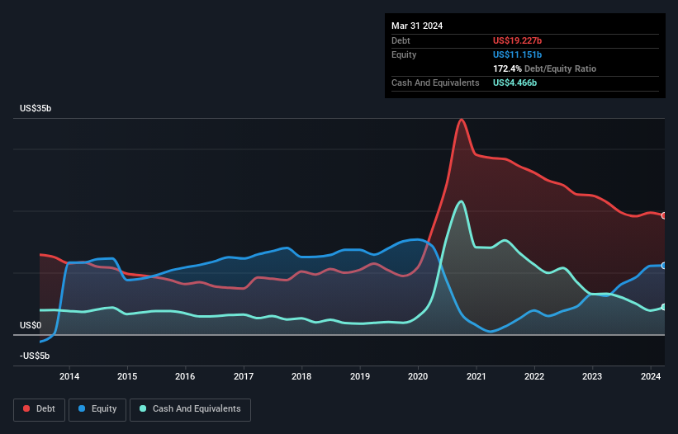Click the Debt value US$19.227b in the tooltip
This screenshot has height=434, width=678.
pos(517,40)
